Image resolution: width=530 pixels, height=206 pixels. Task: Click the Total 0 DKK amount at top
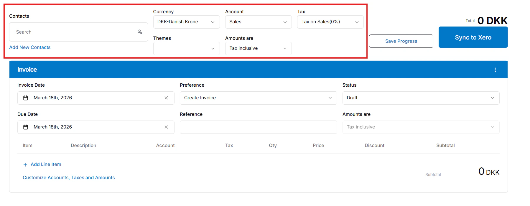(x=492, y=21)
